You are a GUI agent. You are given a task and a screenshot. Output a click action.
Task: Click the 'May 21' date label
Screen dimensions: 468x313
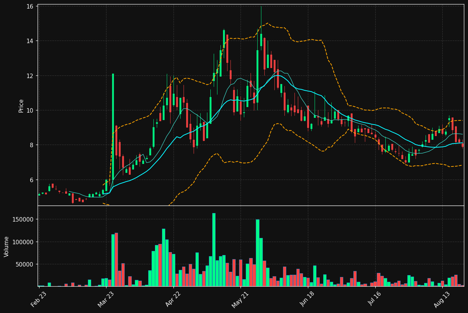[x=240, y=299]
